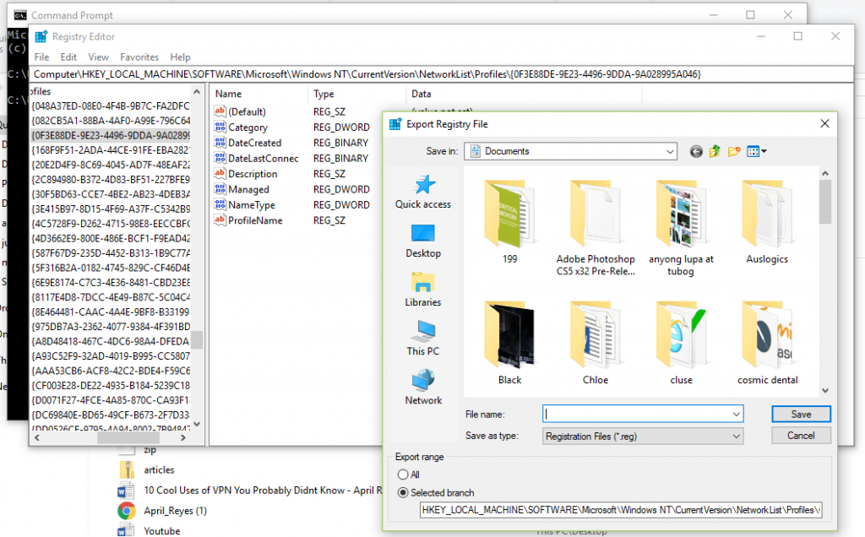Open the Save in Documents dropdown
Image resolution: width=865 pixels, height=537 pixels.
pyautogui.click(x=570, y=151)
